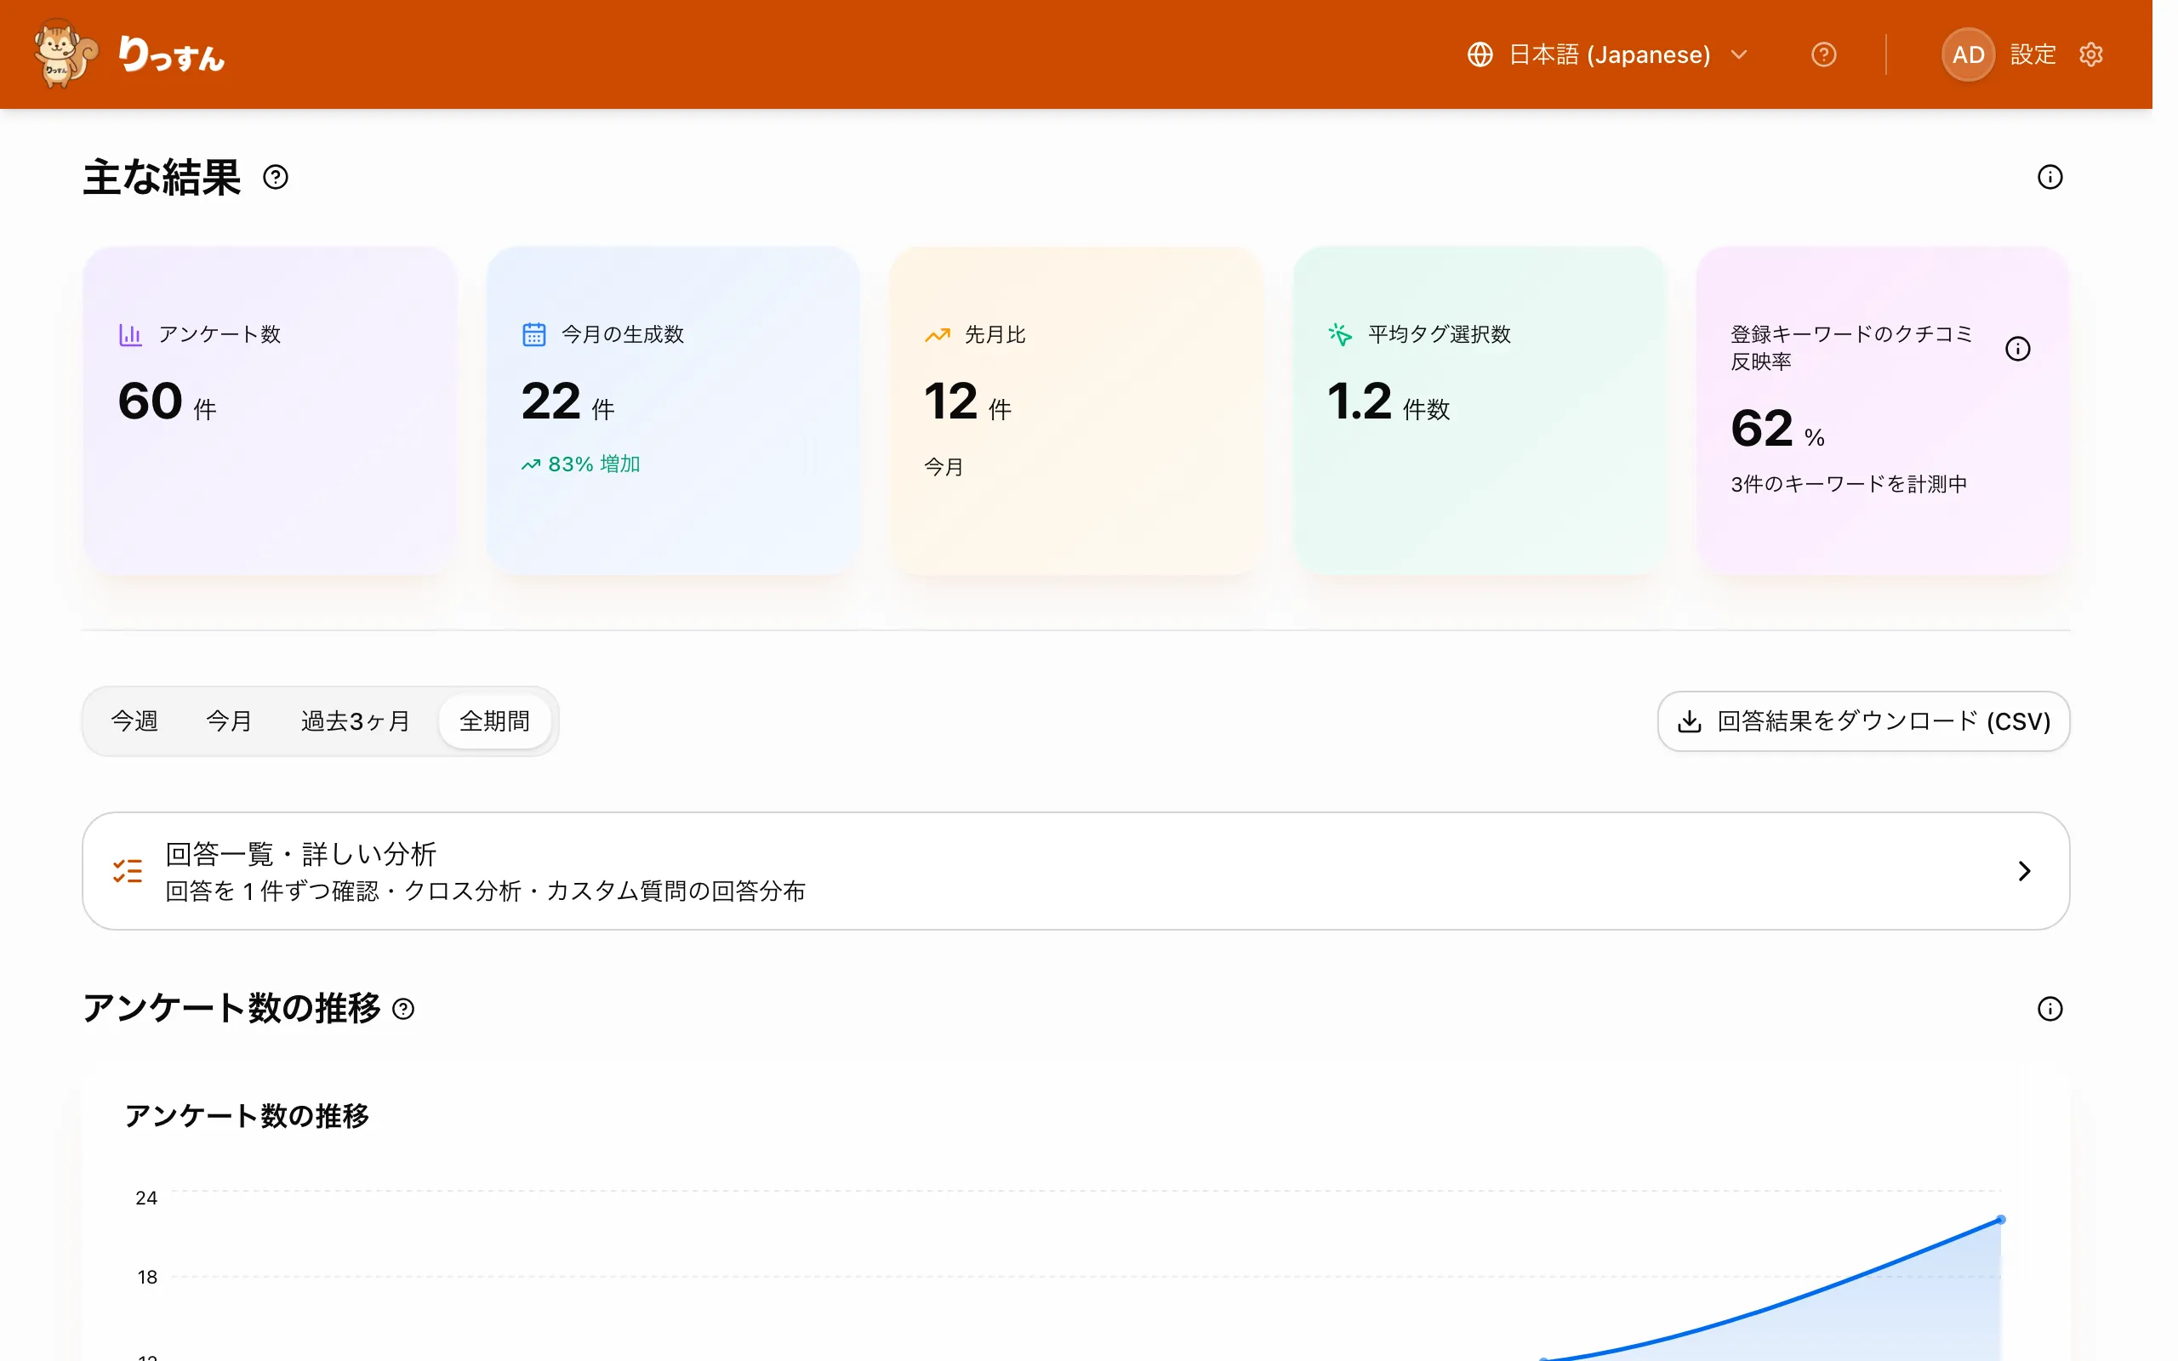The height and width of the screenshot is (1361, 2178).
Task: Click help icon beside アンケート数の推移 heading
Action: pyautogui.click(x=404, y=1009)
